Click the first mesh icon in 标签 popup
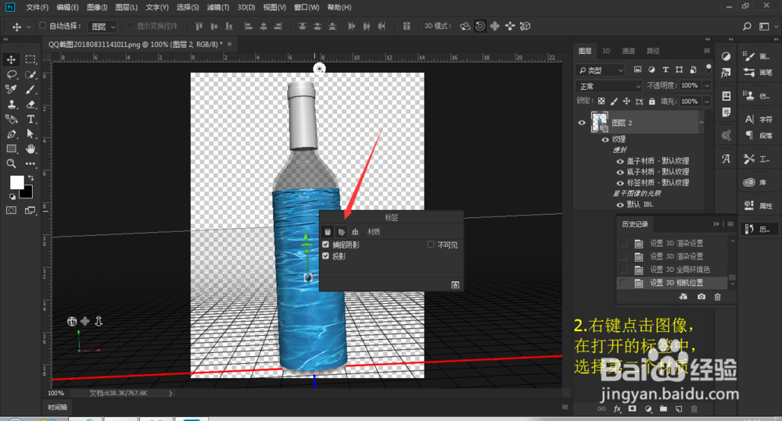 click(328, 232)
